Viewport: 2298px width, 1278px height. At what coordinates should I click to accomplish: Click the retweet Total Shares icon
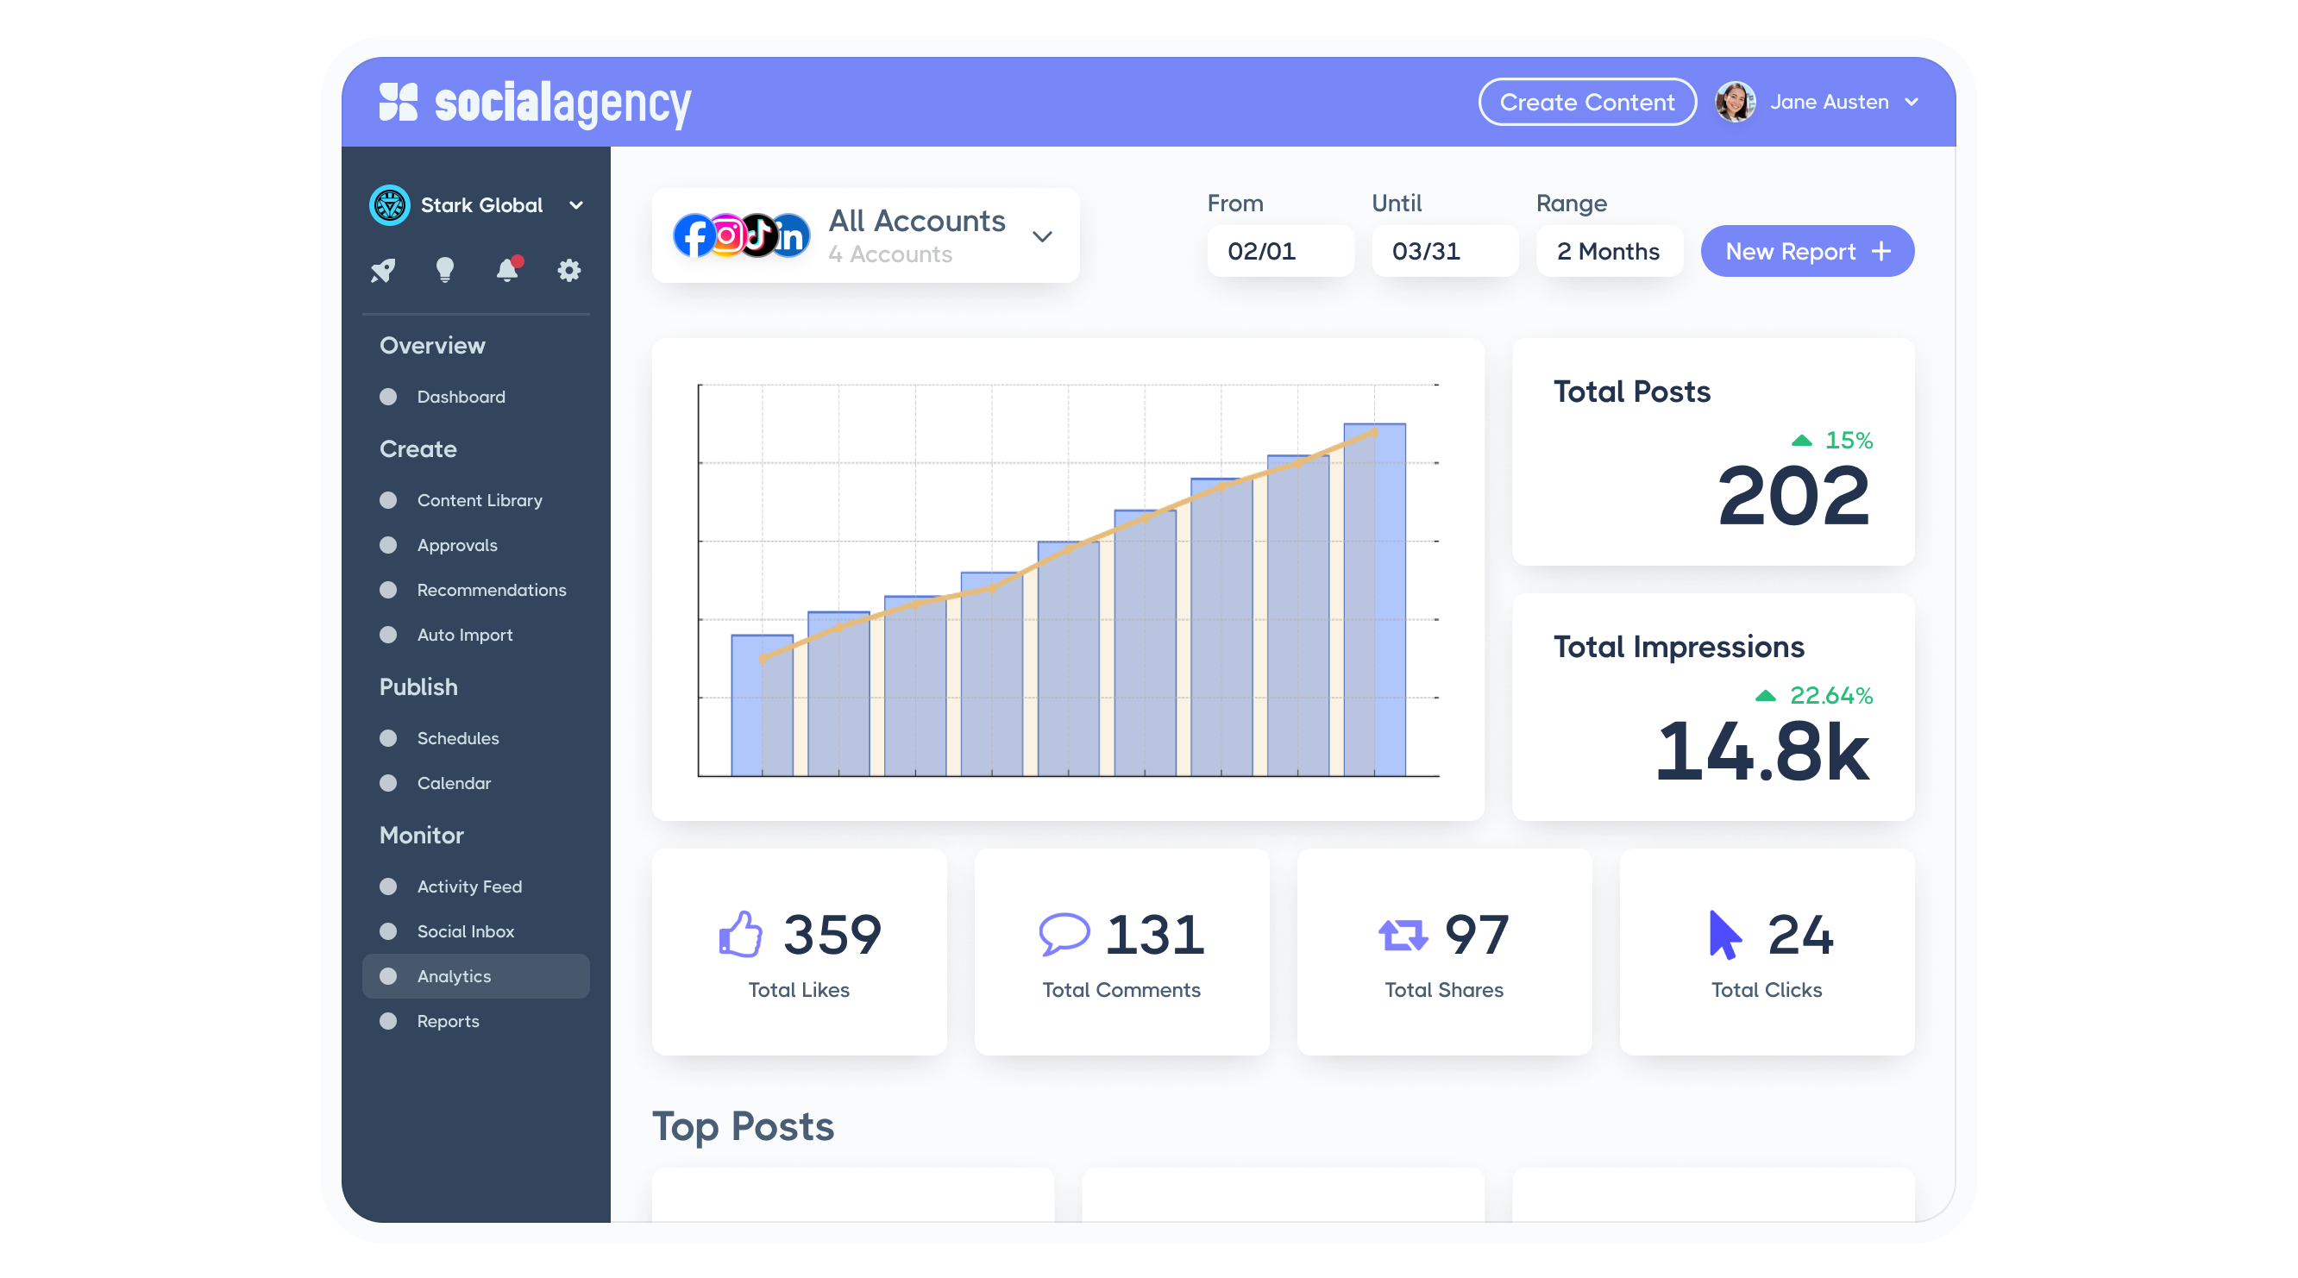pyautogui.click(x=1403, y=935)
